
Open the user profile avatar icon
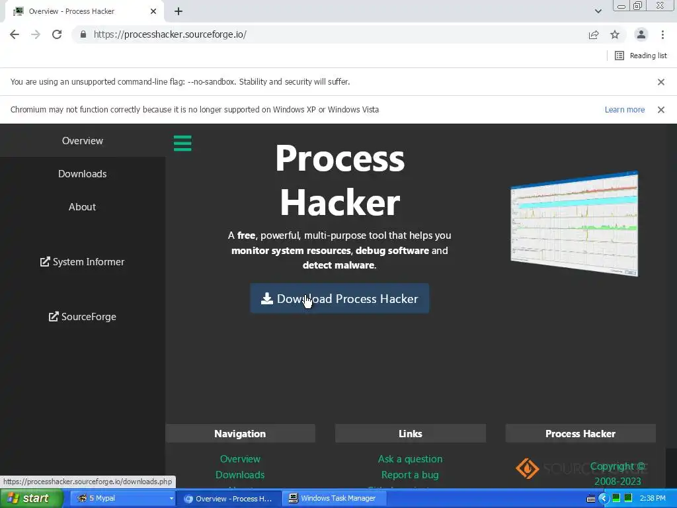[641, 34]
